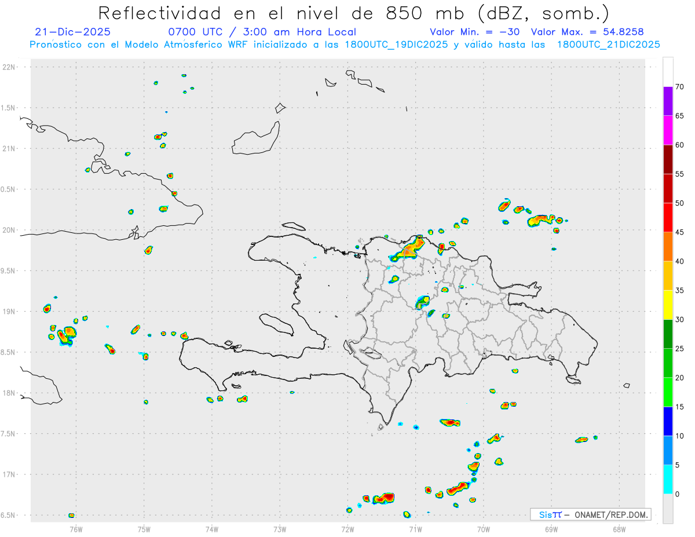Click the '17N' latitude label
This screenshot has width=695, height=537.
point(10,474)
